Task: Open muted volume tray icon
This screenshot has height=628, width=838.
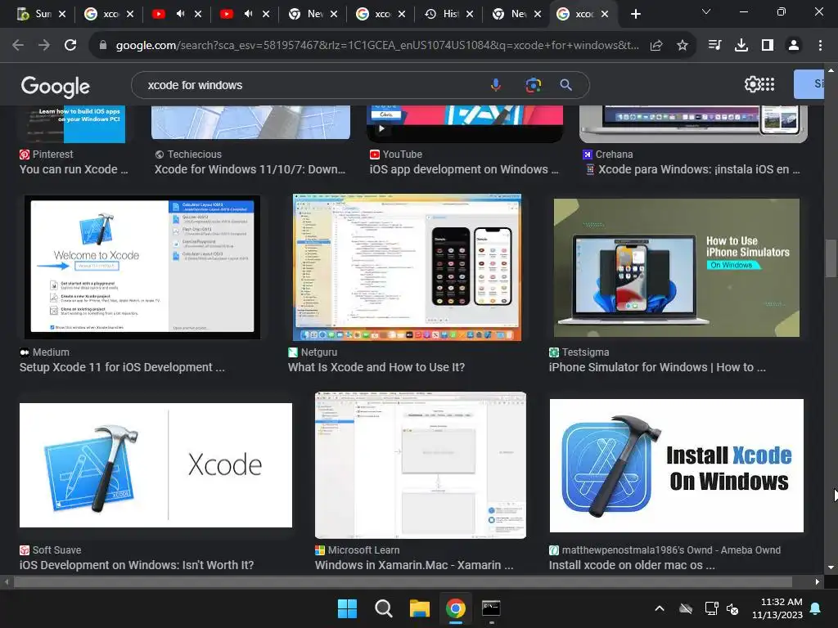Action: pyautogui.click(x=732, y=608)
